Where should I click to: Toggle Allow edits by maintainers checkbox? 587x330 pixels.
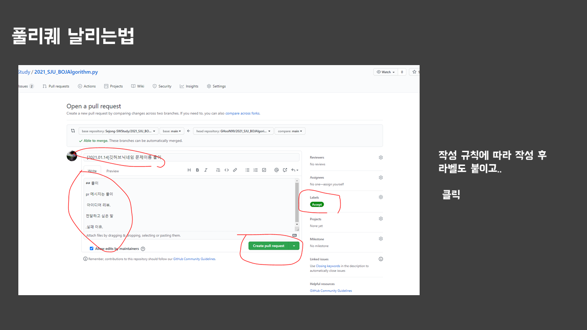pos(91,248)
